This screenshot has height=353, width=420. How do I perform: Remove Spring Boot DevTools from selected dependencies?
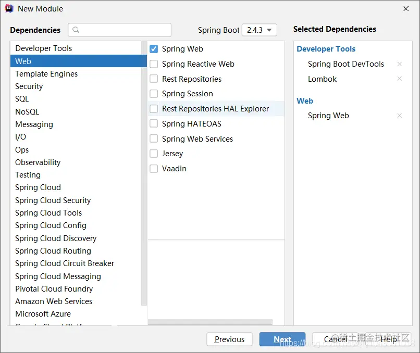[x=400, y=64]
